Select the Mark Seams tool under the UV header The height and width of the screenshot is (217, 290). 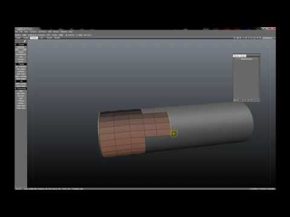point(21,84)
